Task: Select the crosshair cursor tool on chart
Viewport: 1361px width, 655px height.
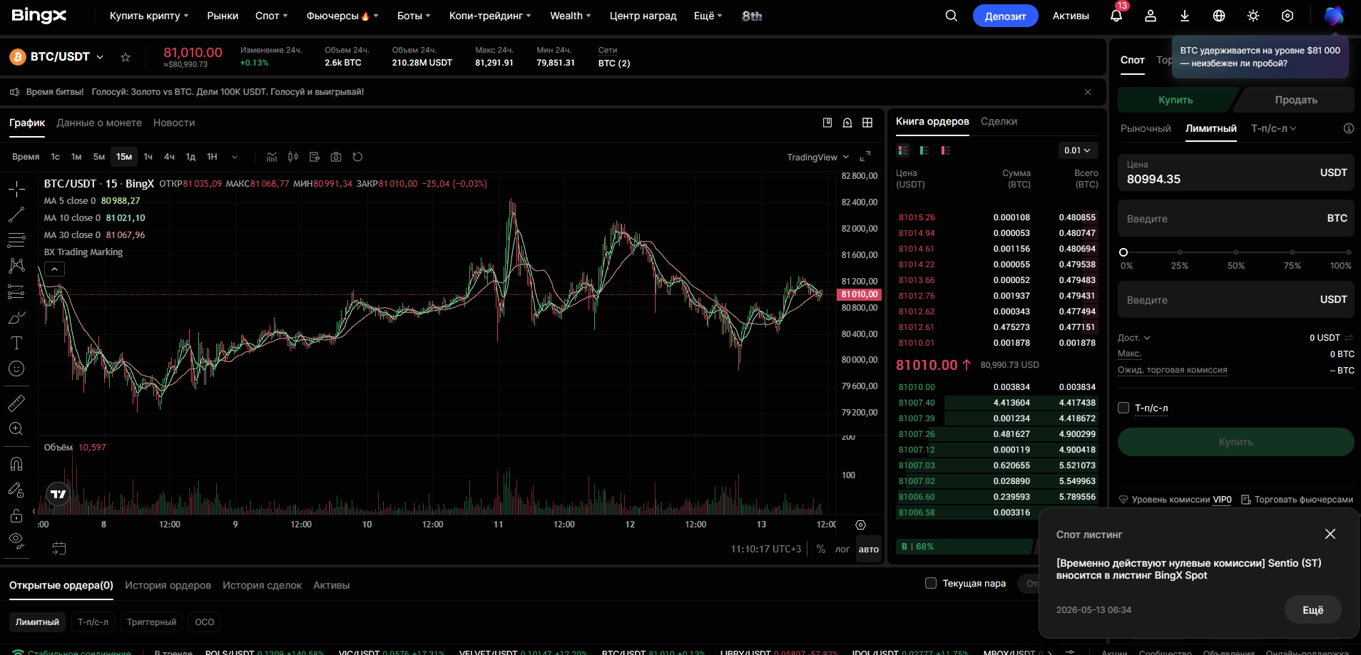Action: 16,189
